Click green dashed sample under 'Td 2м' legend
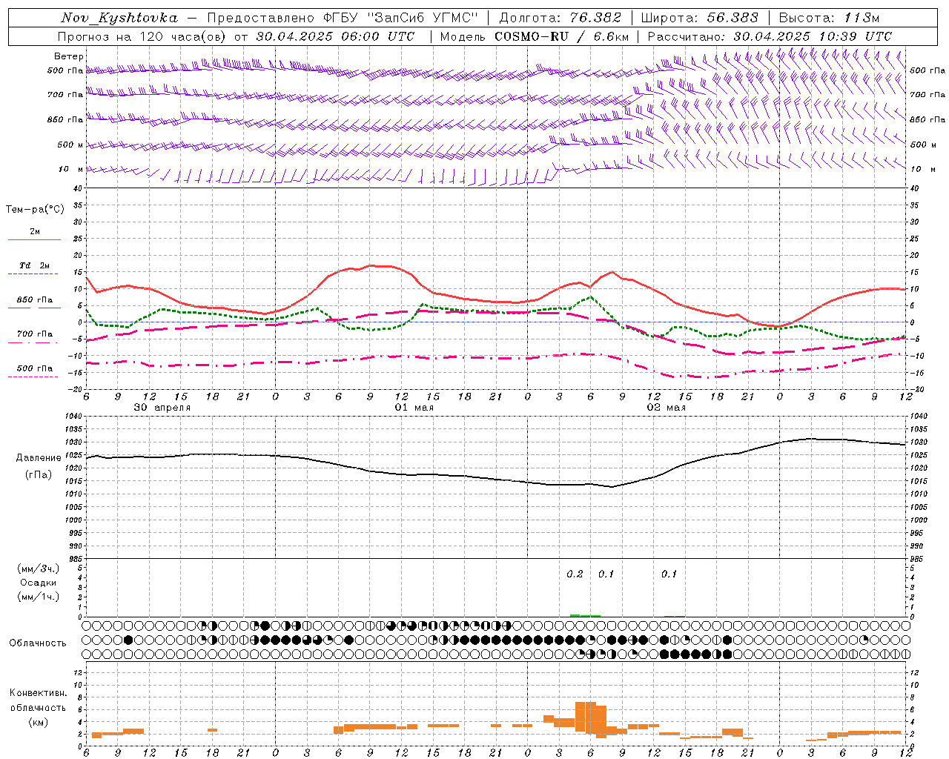 pyautogui.click(x=33, y=274)
